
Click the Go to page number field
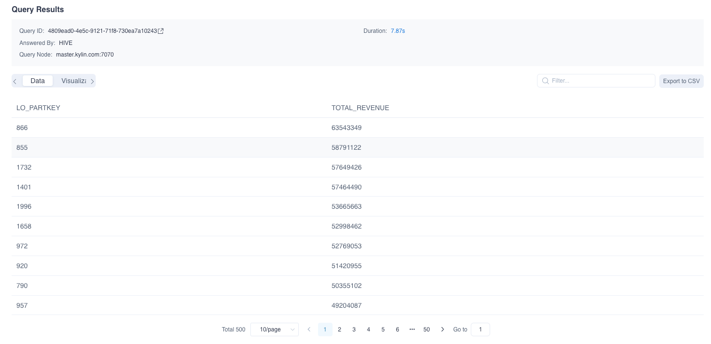click(480, 330)
